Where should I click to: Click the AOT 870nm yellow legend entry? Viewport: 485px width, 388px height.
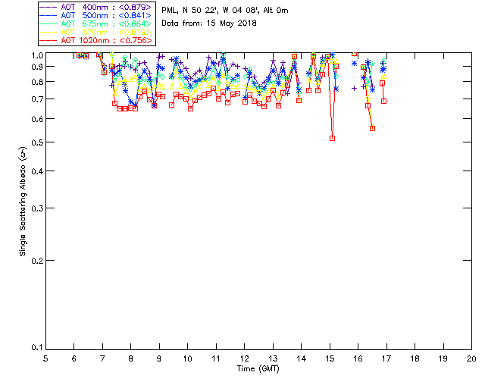click(96, 32)
